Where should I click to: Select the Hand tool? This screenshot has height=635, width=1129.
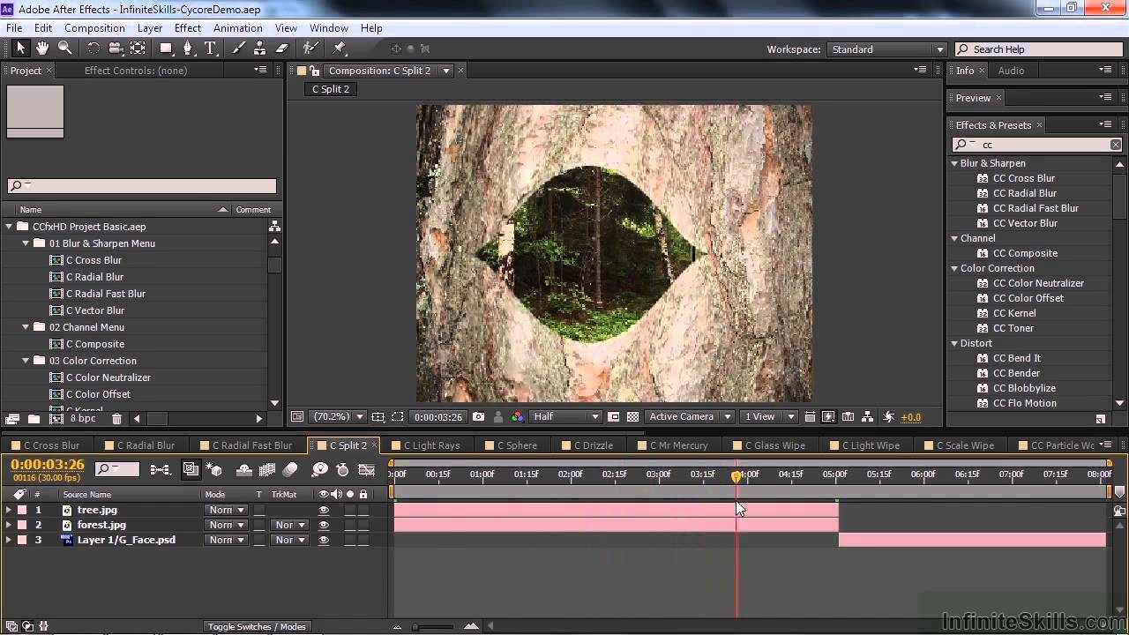(42, 49)
